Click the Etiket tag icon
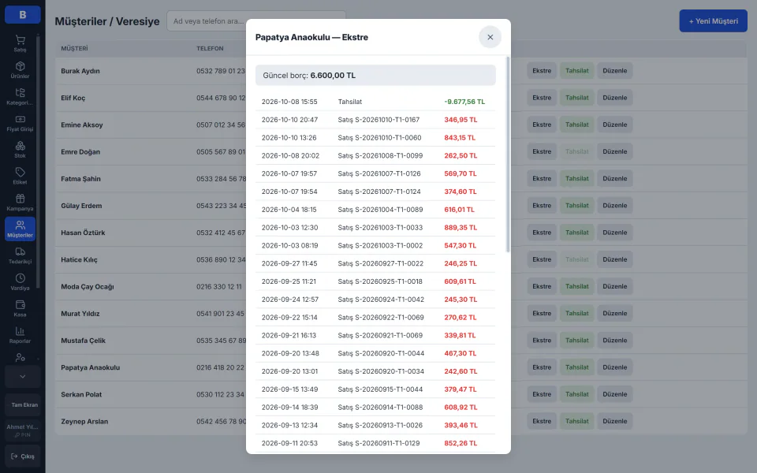Image resolution: width=757 pixels, height=473 pixels. point(20,176)
